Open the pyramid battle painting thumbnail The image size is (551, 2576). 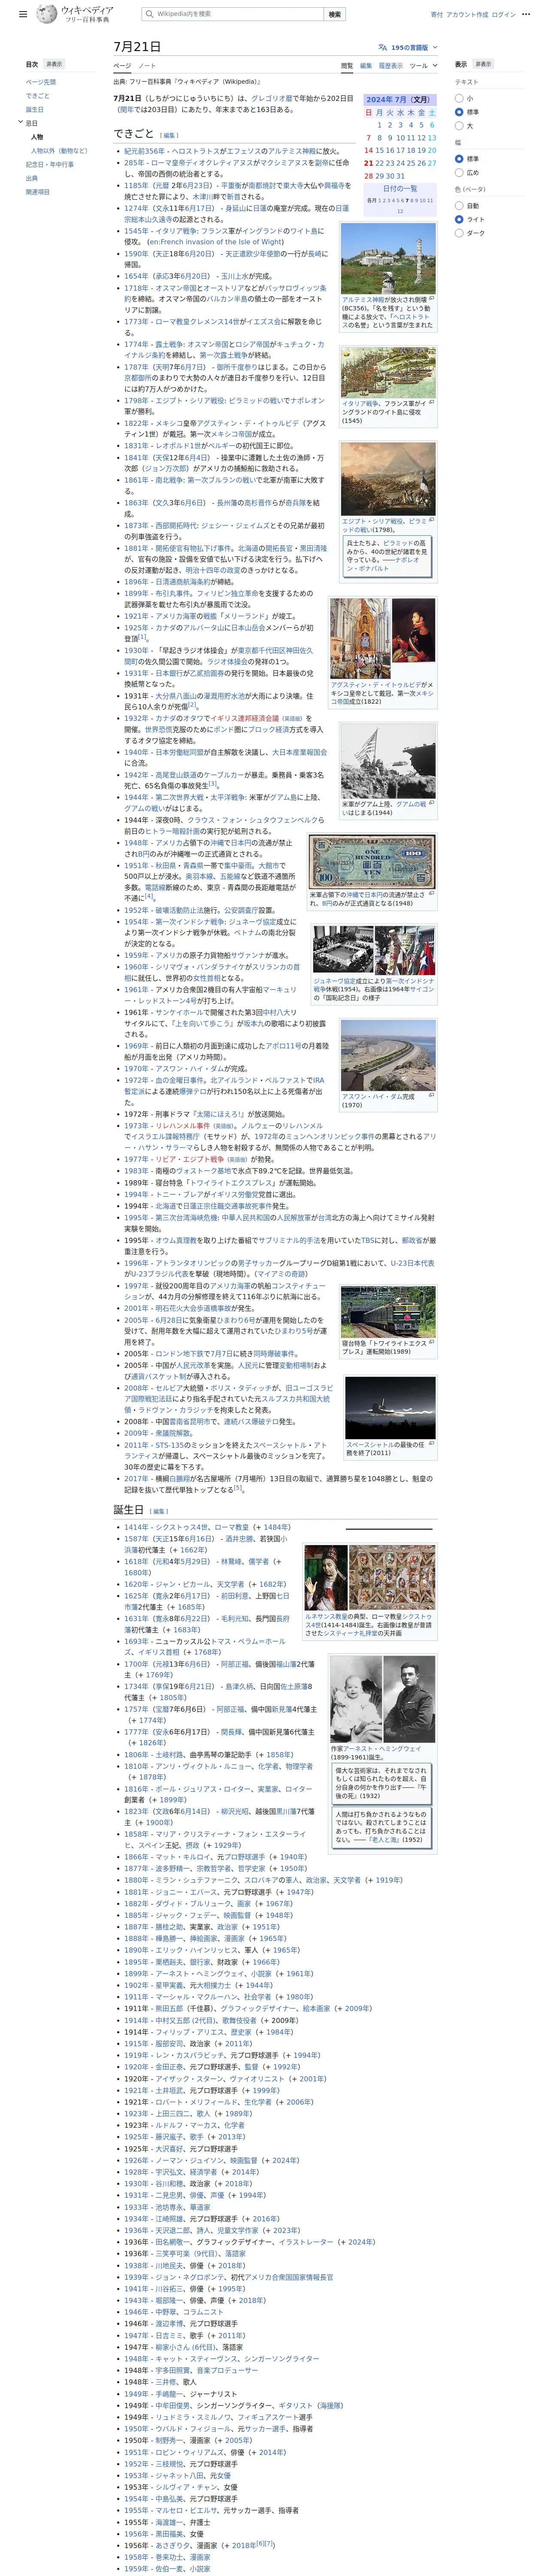[x=388, y=479]
